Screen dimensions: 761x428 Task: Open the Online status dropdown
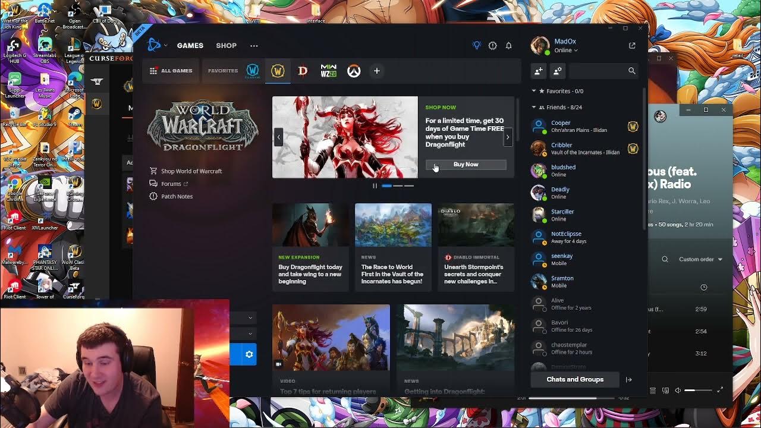click(566, 51)
